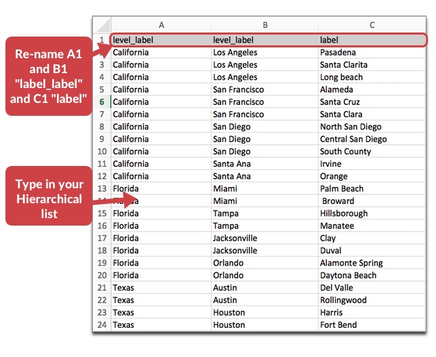The width and height of the screenshot is (436, 357).
Task: Click the cell with Santa Clara
Action: [372, 114]
